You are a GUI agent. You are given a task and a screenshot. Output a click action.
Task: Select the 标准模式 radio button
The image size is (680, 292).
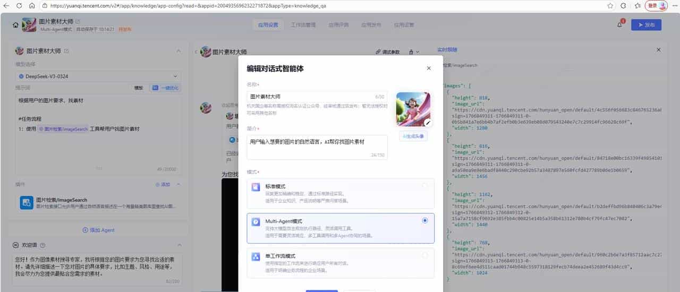[424, 186]
